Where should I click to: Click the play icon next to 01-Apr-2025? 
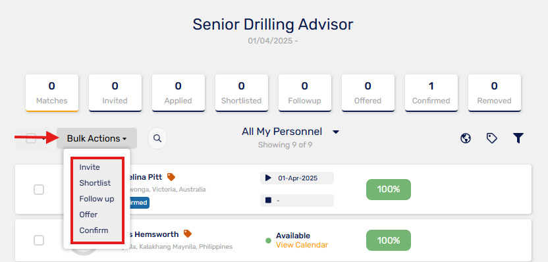point(268,178)
